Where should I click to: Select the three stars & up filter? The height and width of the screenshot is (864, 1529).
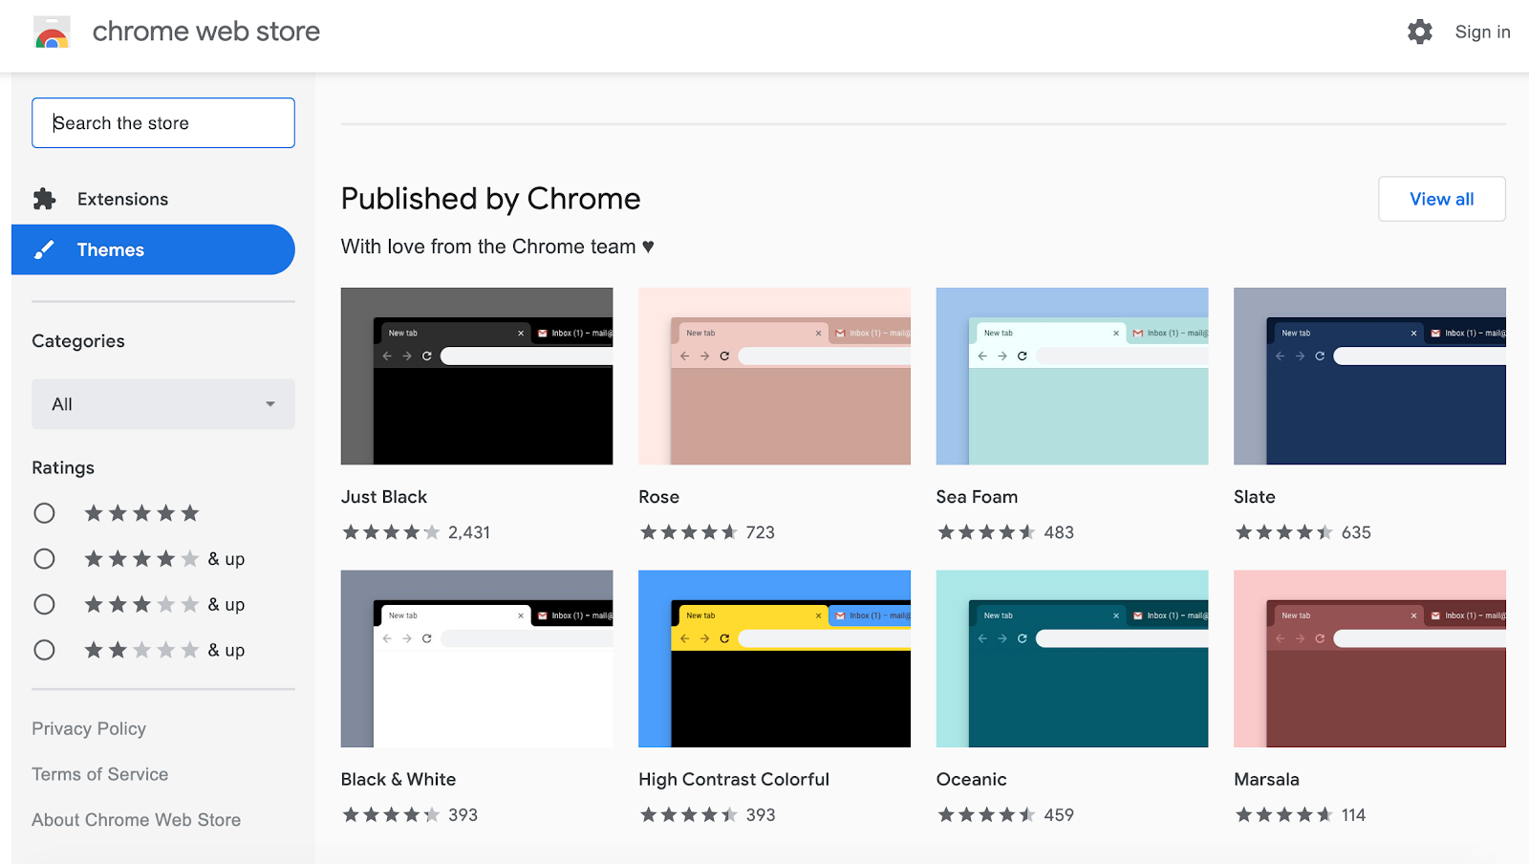click(x=44, y=605)
